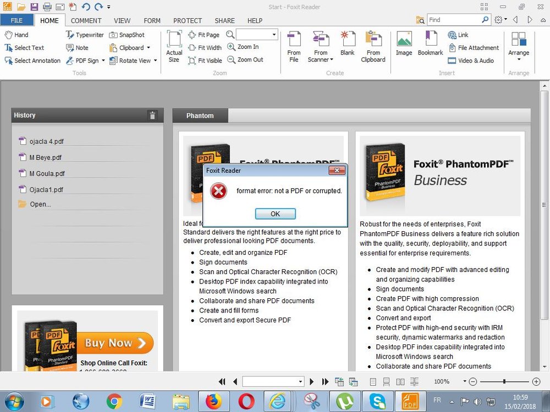Dismiss the format error with OK
Viewport: 550px width, 412px height.
275,214
